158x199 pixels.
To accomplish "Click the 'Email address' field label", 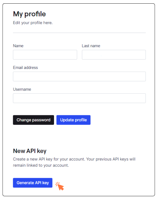I will coord(25,68).
